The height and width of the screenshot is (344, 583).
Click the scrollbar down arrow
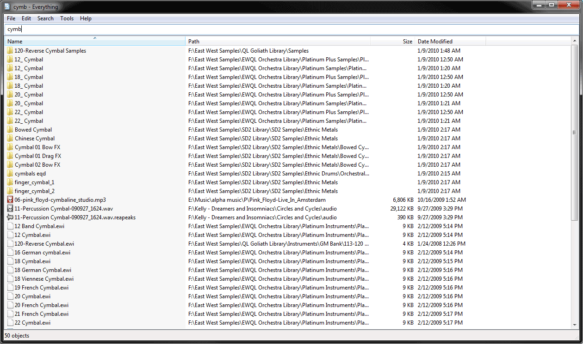(x=574, y=326)
